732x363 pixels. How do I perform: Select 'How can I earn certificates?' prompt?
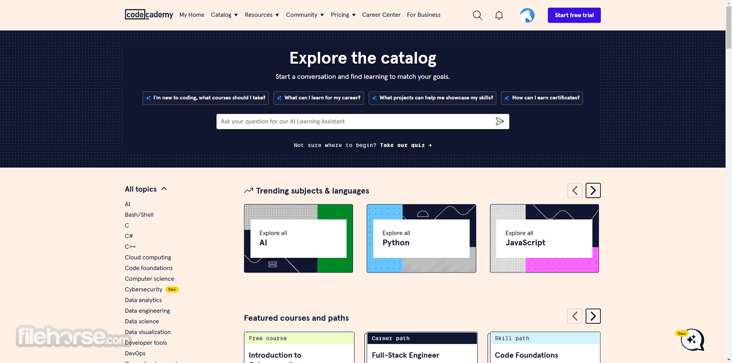[x=542, y=98]
